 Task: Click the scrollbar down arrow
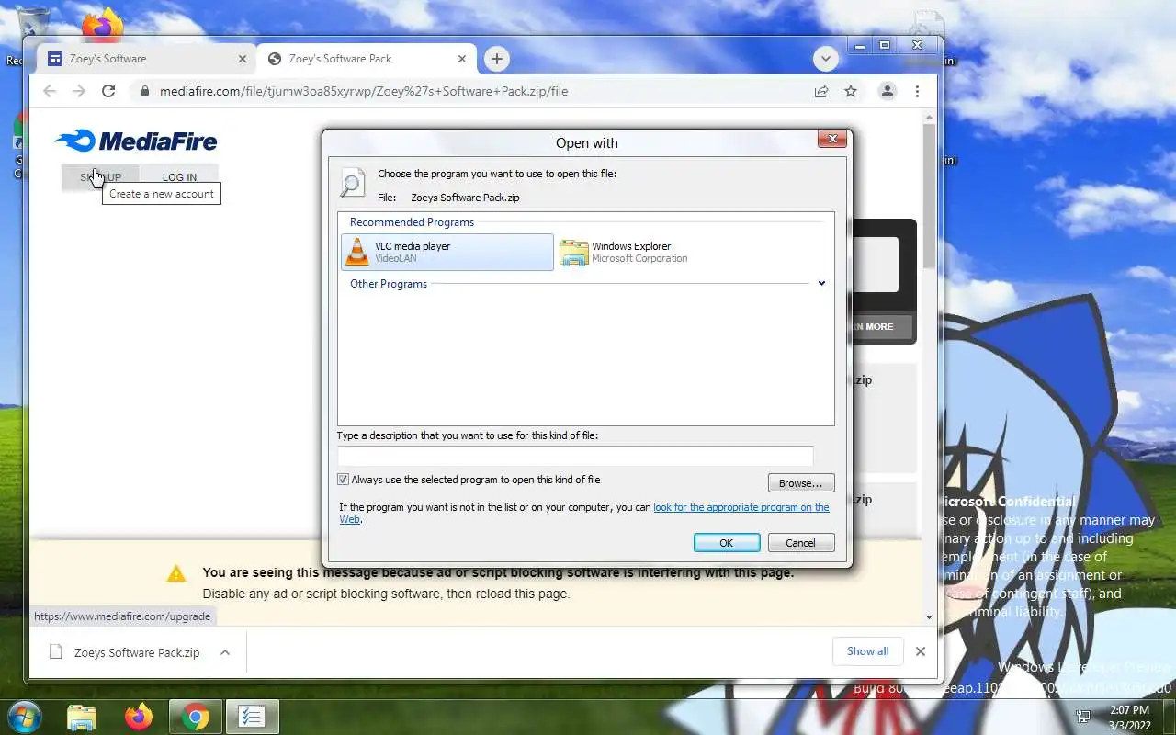(x=929, y=617)
